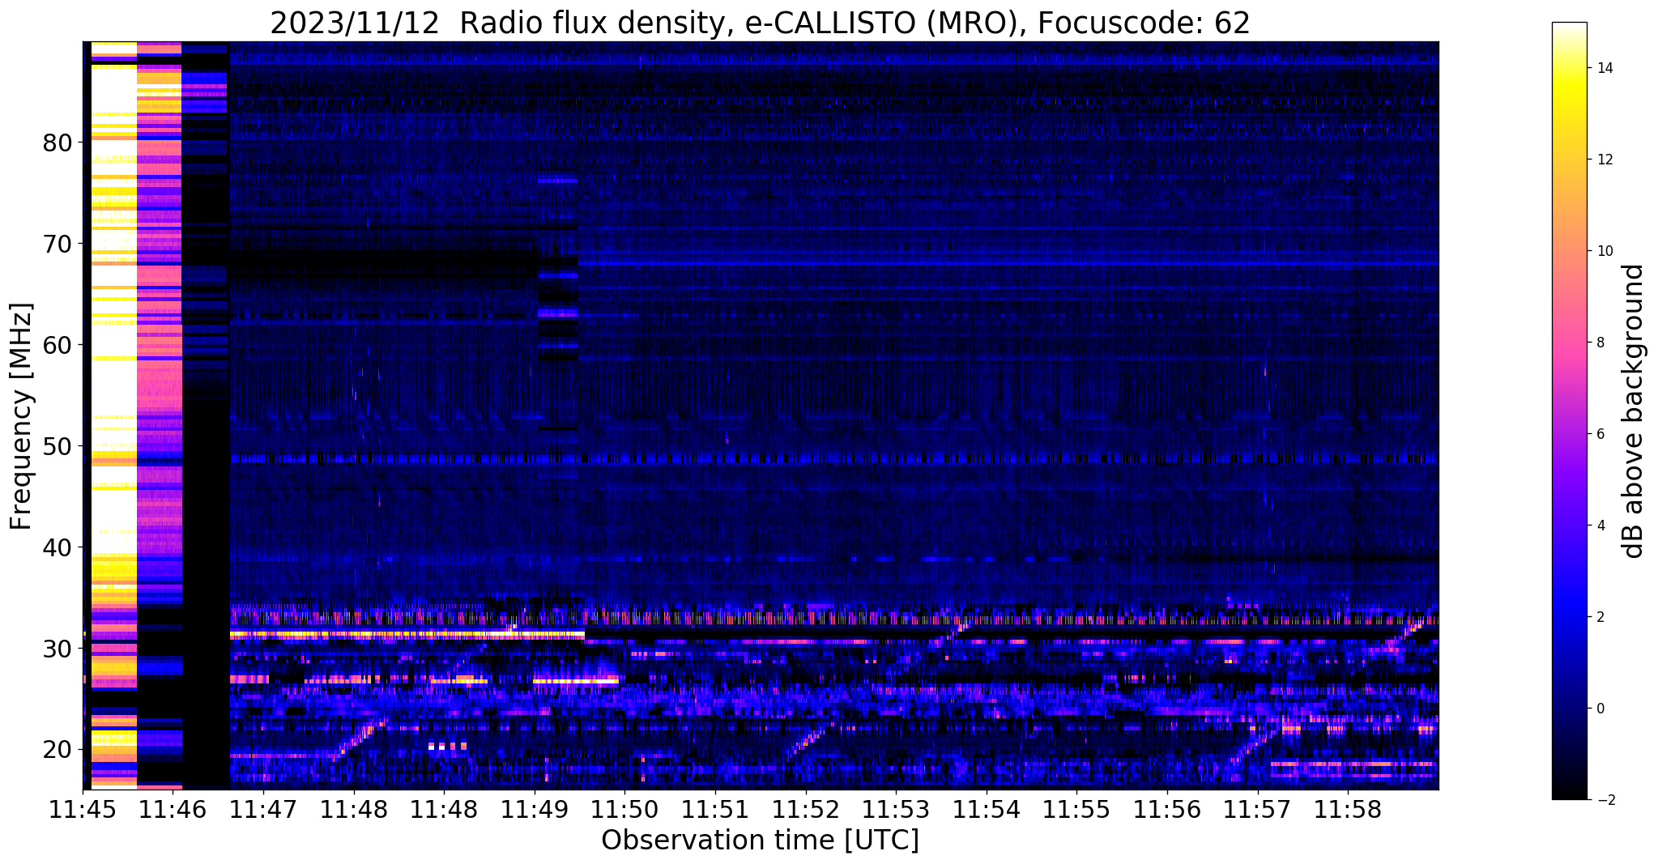This screenshot has width=1658, height=864.
Task: Click the 11:49 time tick label
Action: click(535, 810)
